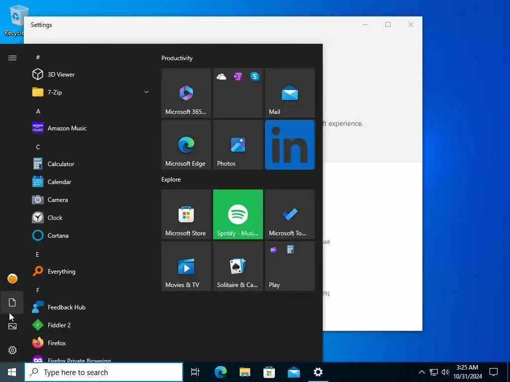Open the Microsoft To Do tile
Screen dimensions: 510x382
(x=290, y=214)
